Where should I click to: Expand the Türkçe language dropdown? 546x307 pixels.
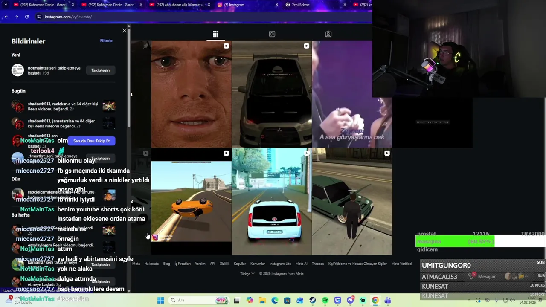point(247,274)
